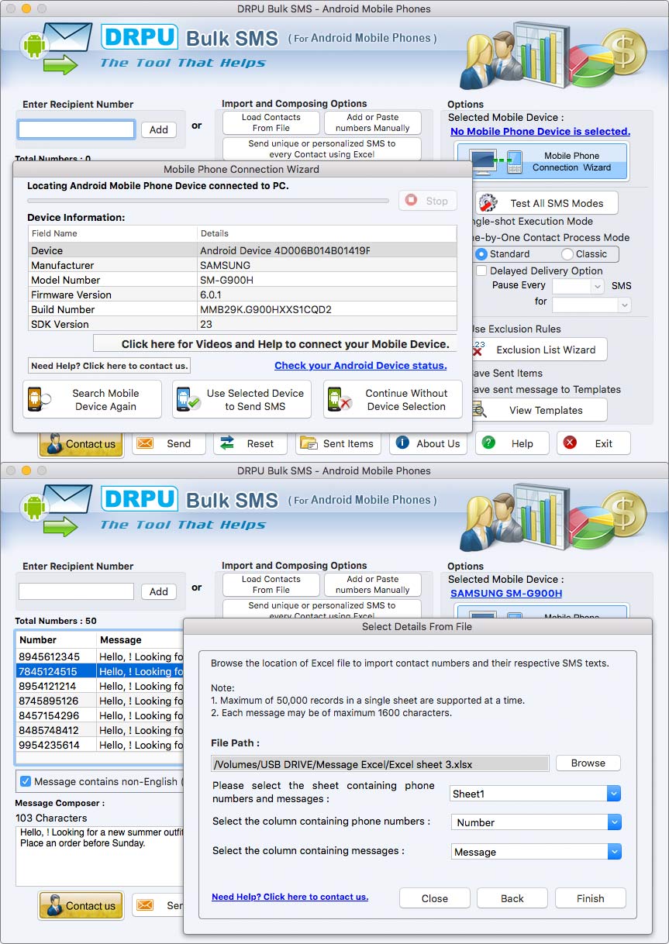Click the Finish button
Screen dimensions: 669x944
click(590, 898)
